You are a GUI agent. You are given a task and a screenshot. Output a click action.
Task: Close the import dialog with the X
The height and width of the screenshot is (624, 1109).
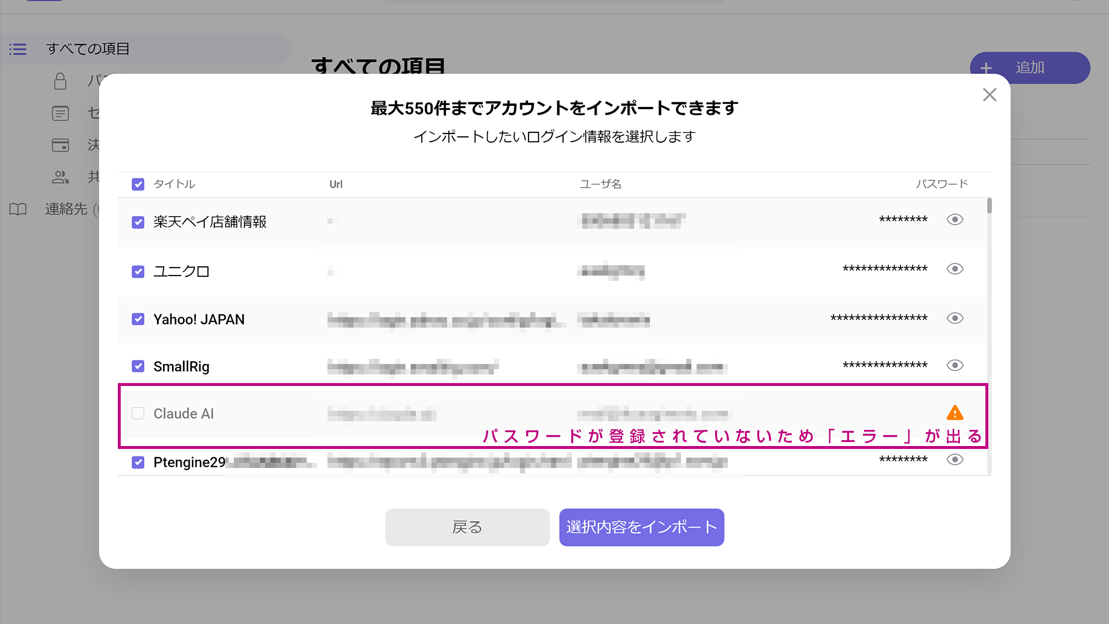click(x=989, y=95)
